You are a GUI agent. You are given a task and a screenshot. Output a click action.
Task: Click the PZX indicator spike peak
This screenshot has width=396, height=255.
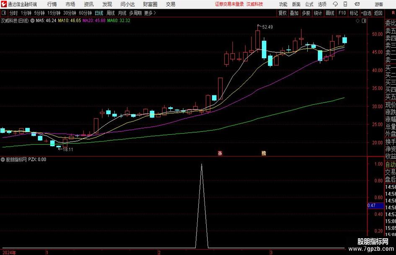[x=202, y=165]
